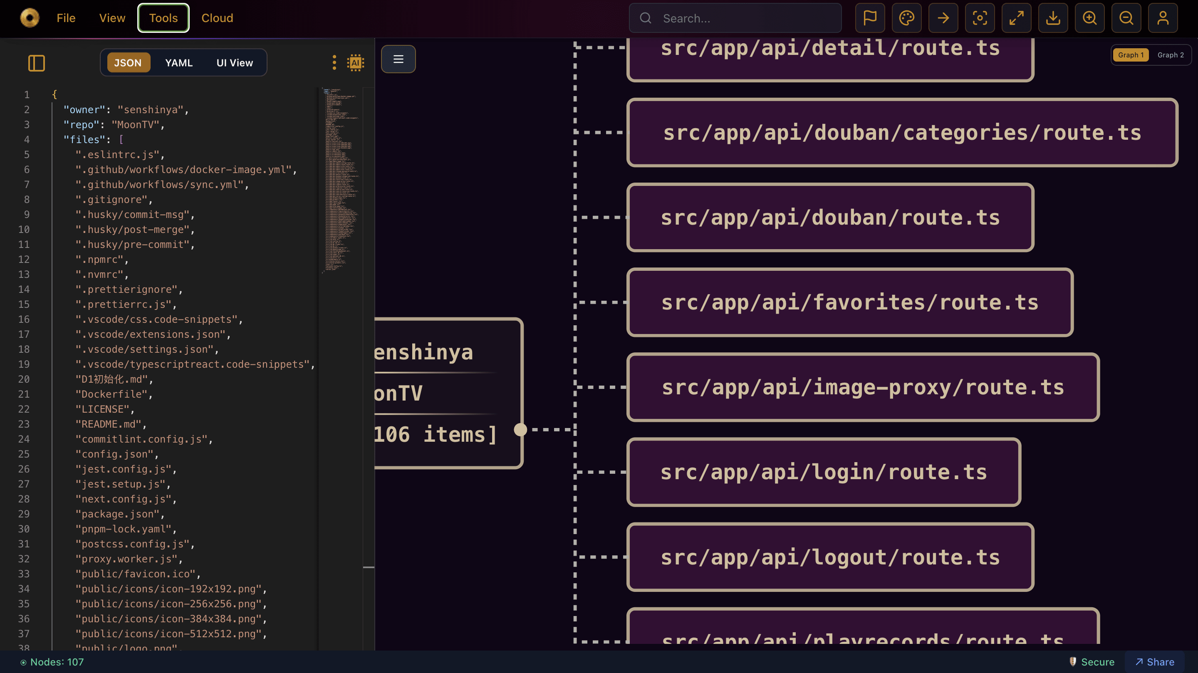The width and height of the screenshot is (1198, 673).
Task: Click the "owner": "senshinya" line
Action: [x=126, y=109]
